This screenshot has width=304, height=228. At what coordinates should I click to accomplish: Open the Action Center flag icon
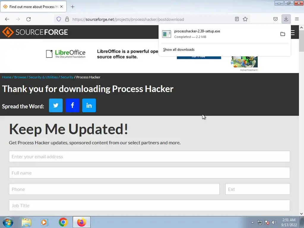pyautogui.click(x=267, y=222)
